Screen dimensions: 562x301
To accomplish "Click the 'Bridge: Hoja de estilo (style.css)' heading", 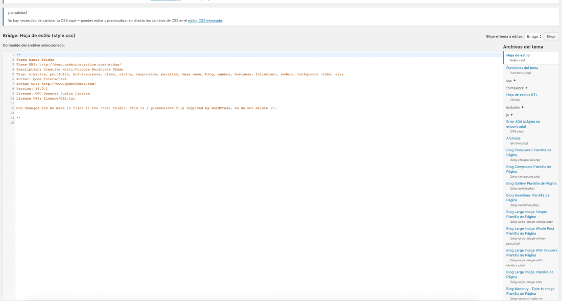I will (x=39, y=36).
